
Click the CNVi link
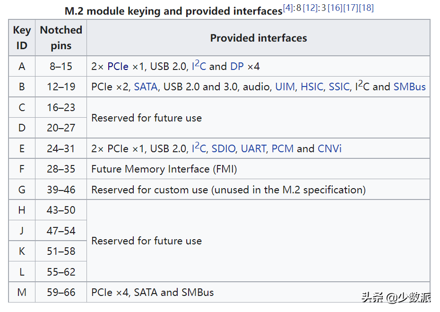(329, 149)
